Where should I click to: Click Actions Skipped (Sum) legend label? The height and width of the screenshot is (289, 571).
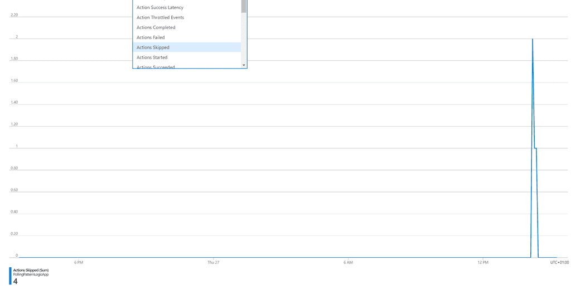click(31, 270)
